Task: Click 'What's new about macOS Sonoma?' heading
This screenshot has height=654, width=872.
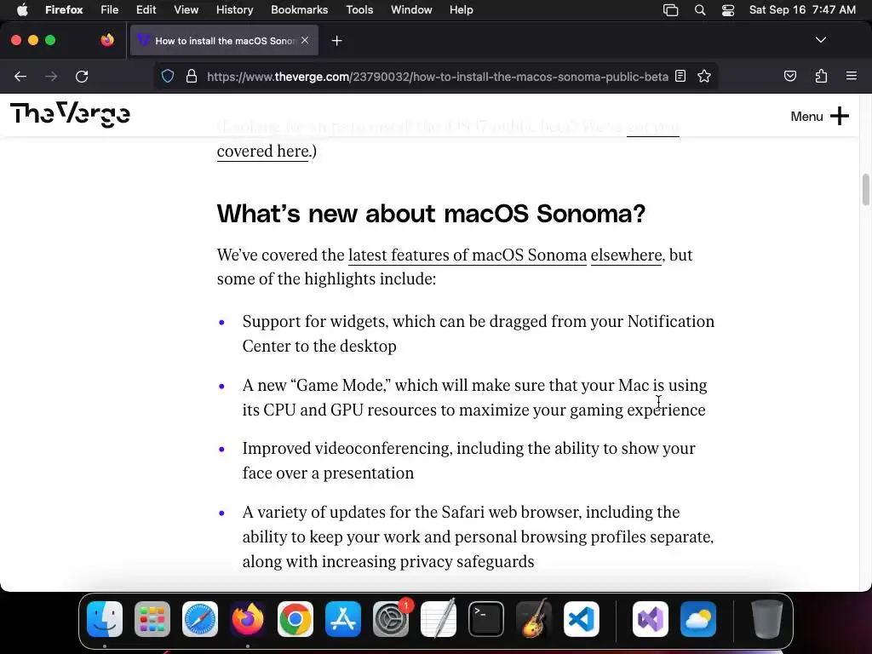Action: [x=431, y=214]
